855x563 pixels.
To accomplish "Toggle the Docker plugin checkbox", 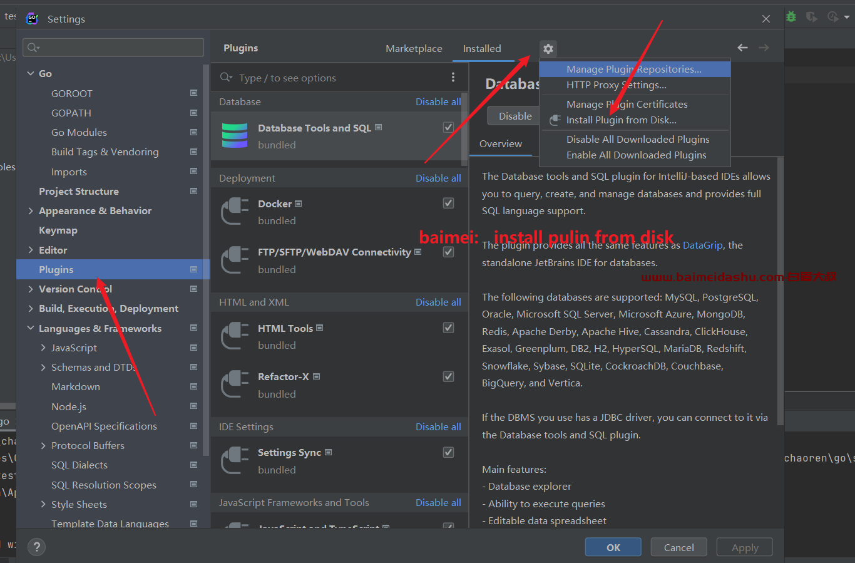I will tap(448, 203).
